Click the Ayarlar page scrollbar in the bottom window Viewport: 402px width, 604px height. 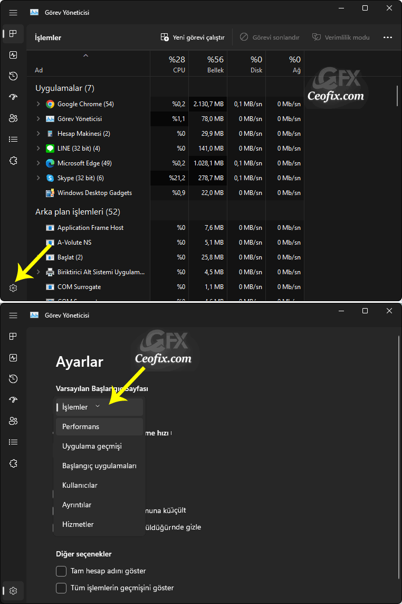coord(398,457)
